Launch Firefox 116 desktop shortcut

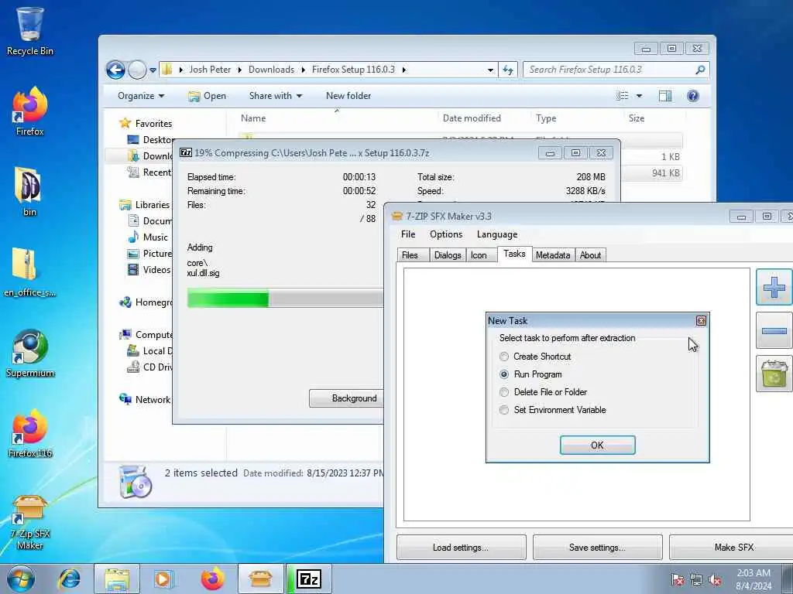tap(29, 433)
